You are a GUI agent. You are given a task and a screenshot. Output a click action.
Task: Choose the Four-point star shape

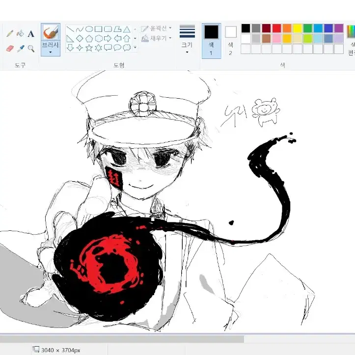pos(80,48)
